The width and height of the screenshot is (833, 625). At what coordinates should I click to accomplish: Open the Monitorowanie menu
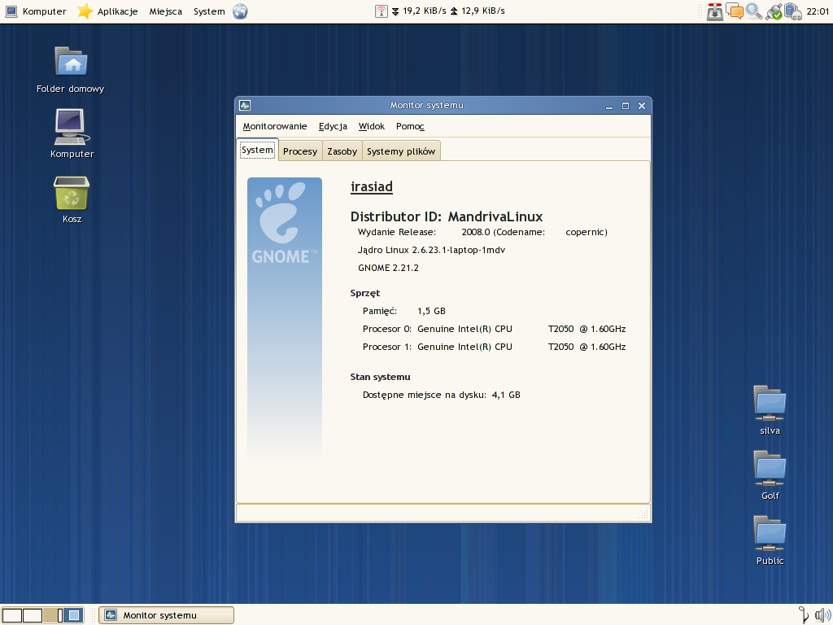pyautogui.click(x=275, y=126)
